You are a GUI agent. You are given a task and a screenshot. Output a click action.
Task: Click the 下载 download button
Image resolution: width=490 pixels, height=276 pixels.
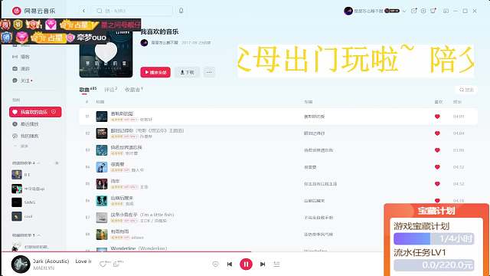187,72
